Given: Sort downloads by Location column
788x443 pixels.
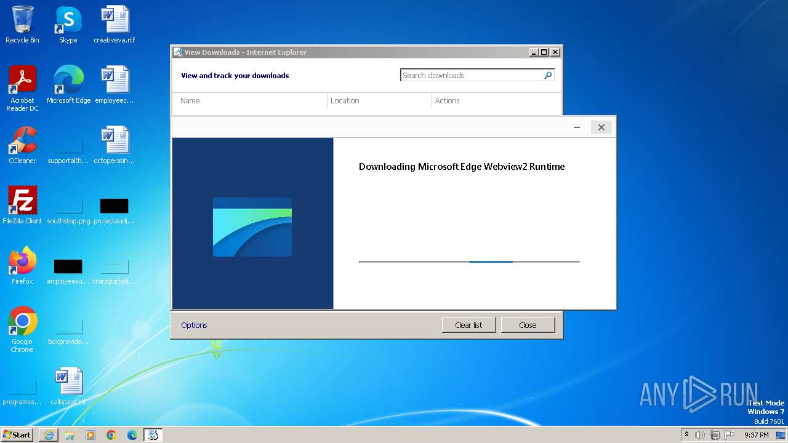Looking at the screenshot, I should pos(380,100).
